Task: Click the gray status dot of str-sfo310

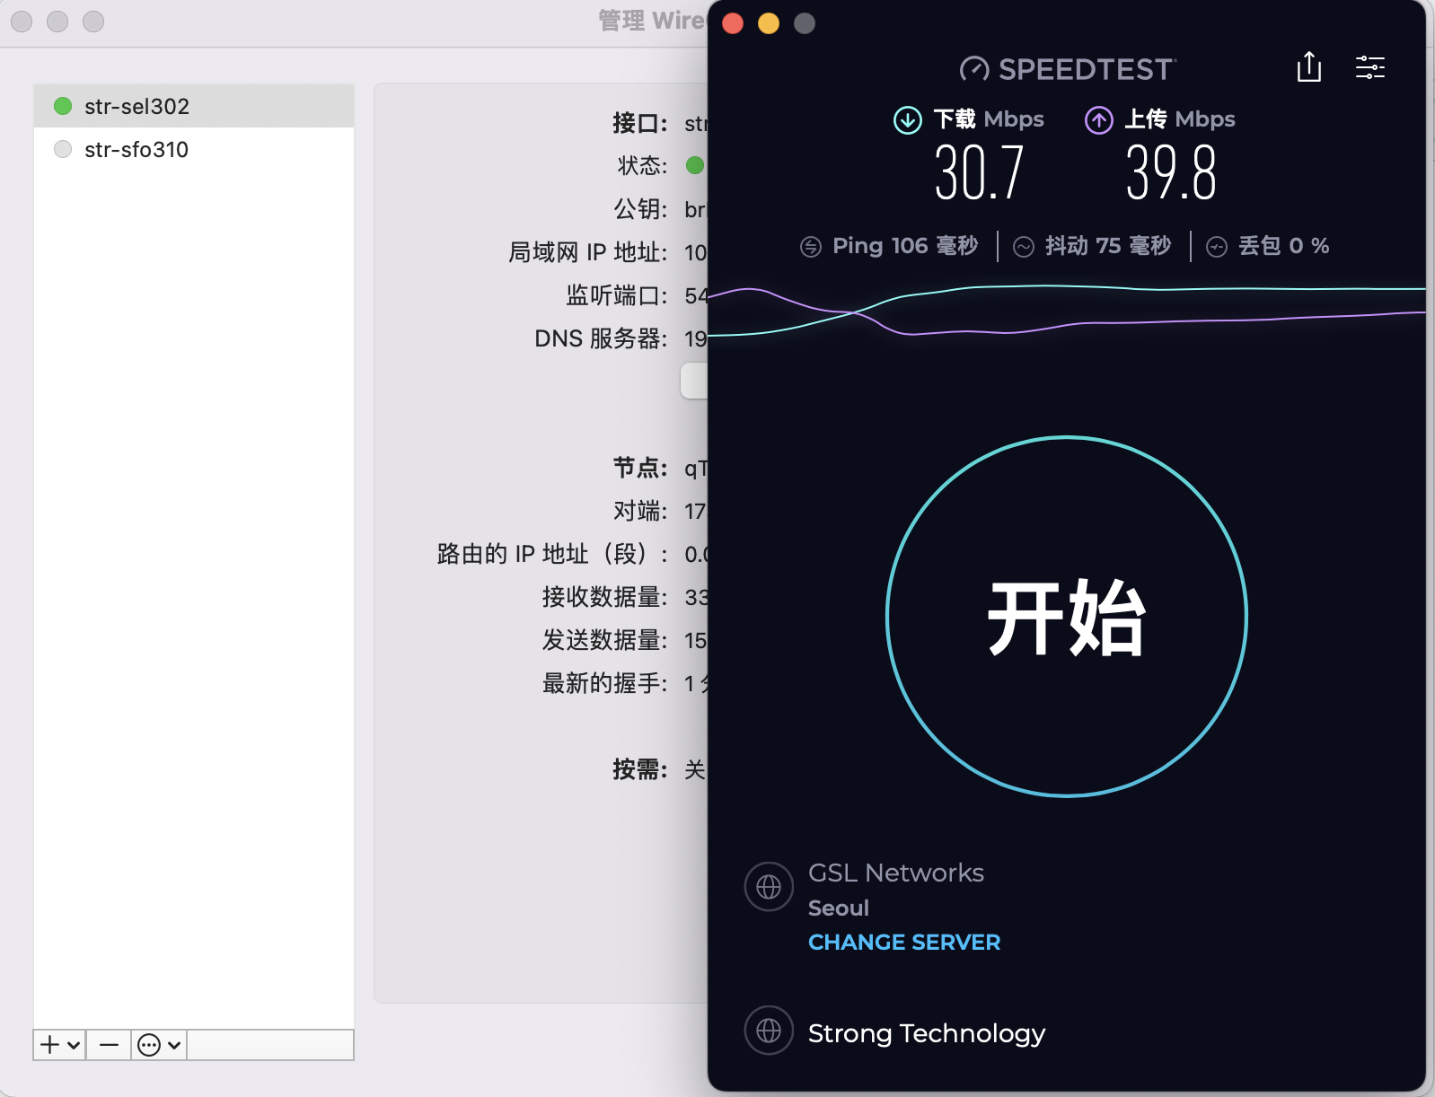Action: click(63, 149)
